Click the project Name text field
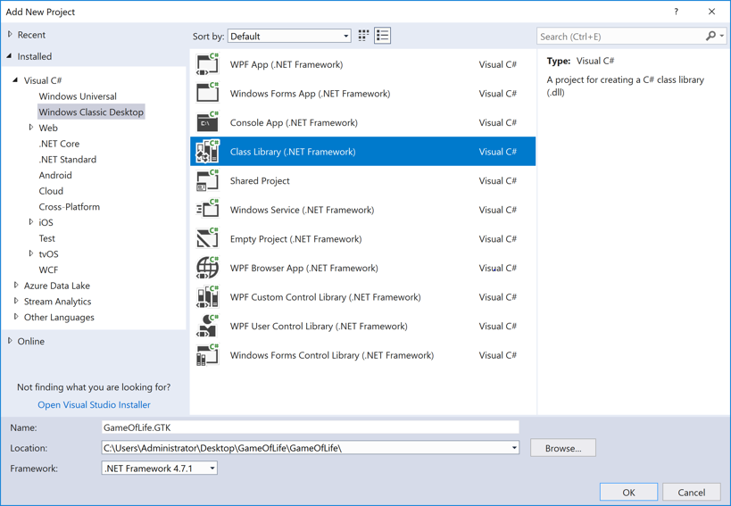The image size is (731, 506). tap(310, 427)
